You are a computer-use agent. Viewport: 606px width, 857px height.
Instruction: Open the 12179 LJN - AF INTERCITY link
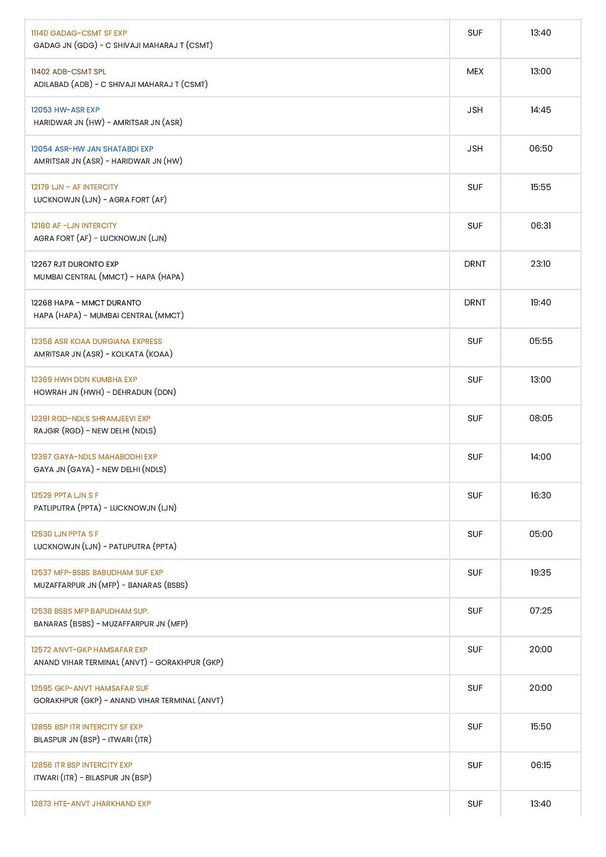tap(74, 187)
